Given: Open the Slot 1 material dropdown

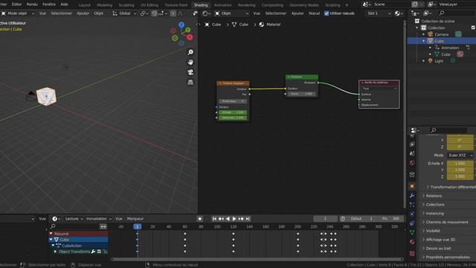Looking at the screenshot, I should pos(379,13).
